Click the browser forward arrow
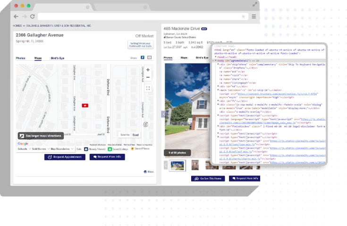The height and width of the screenshot is (226, 347). (x=25, y=16)
